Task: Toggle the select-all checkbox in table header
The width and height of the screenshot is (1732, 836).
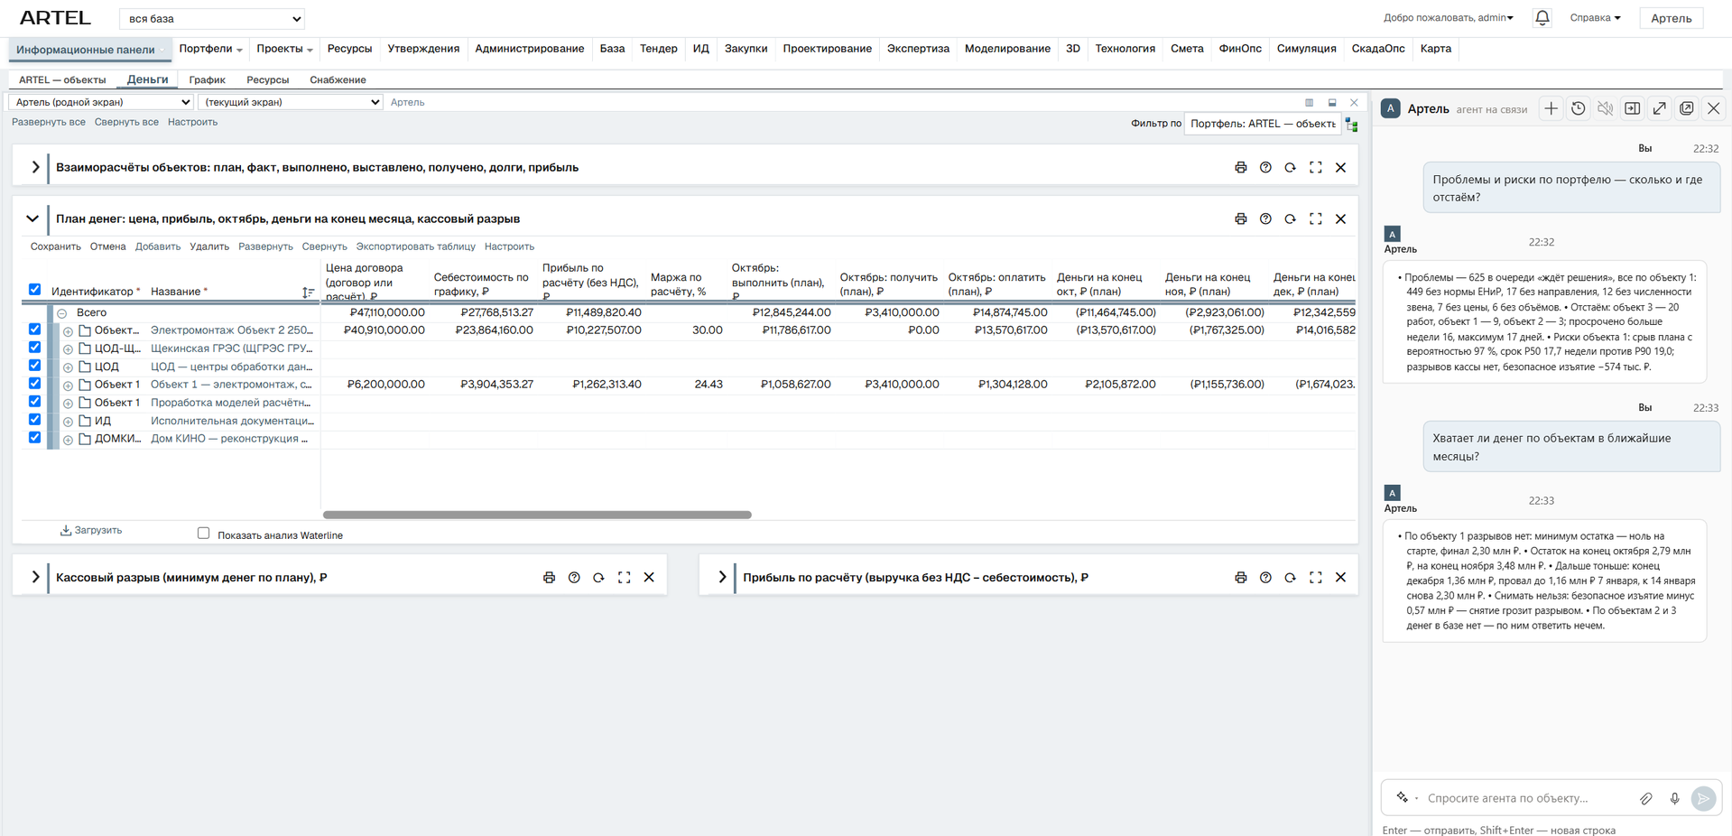Action: click(34, 290)
